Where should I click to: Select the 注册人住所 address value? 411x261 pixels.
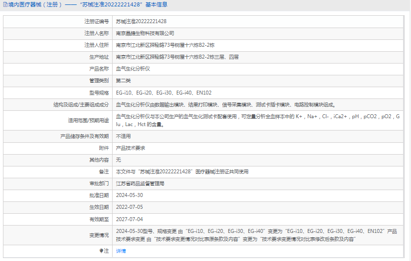[165, 45]
